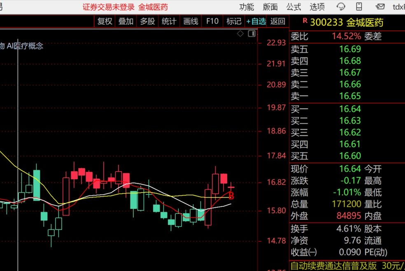The height and width of the screenshot is (271, 405).
Task: Click the red B buy signal marker
Action: click(x=231, y=196)
